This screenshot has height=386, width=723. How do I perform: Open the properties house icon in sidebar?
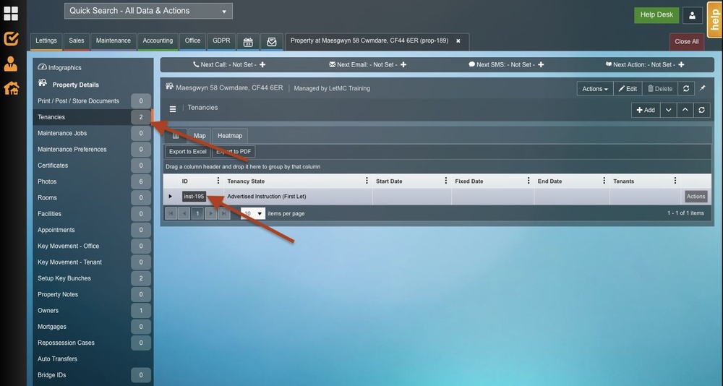(x=12, y=87)
